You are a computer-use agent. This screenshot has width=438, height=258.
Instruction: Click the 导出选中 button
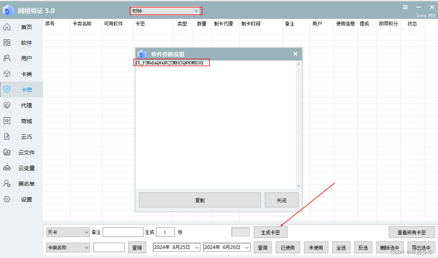coord(421,247)
